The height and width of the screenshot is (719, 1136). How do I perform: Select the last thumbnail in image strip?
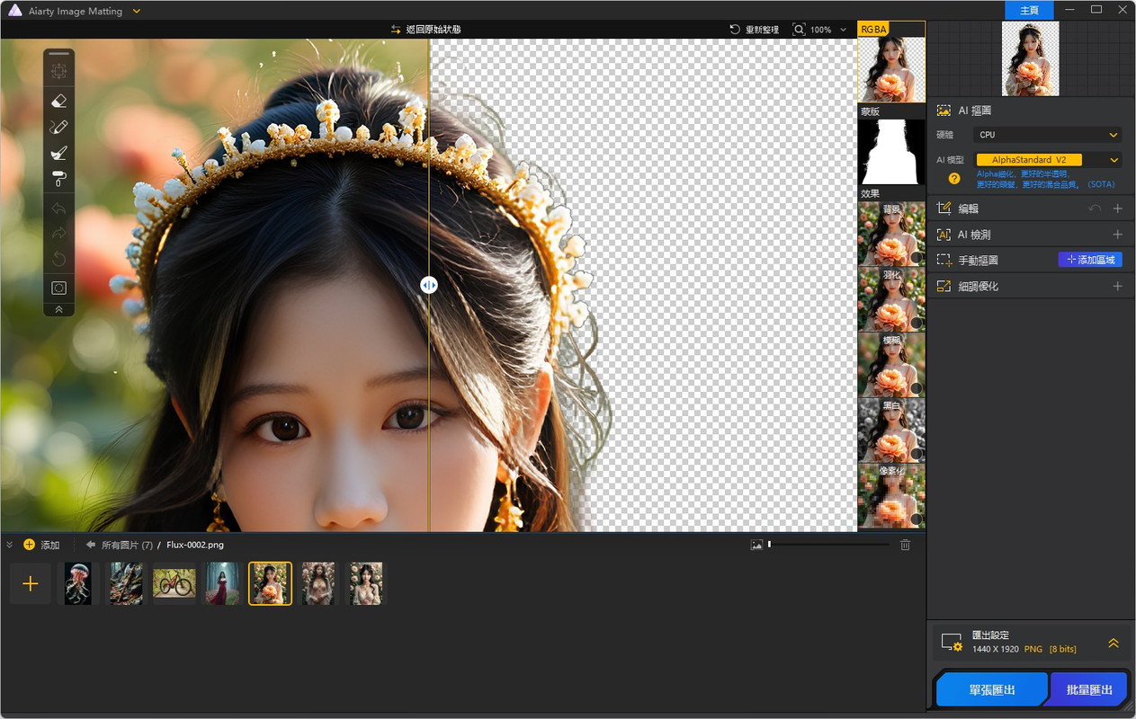pos(366,584)
